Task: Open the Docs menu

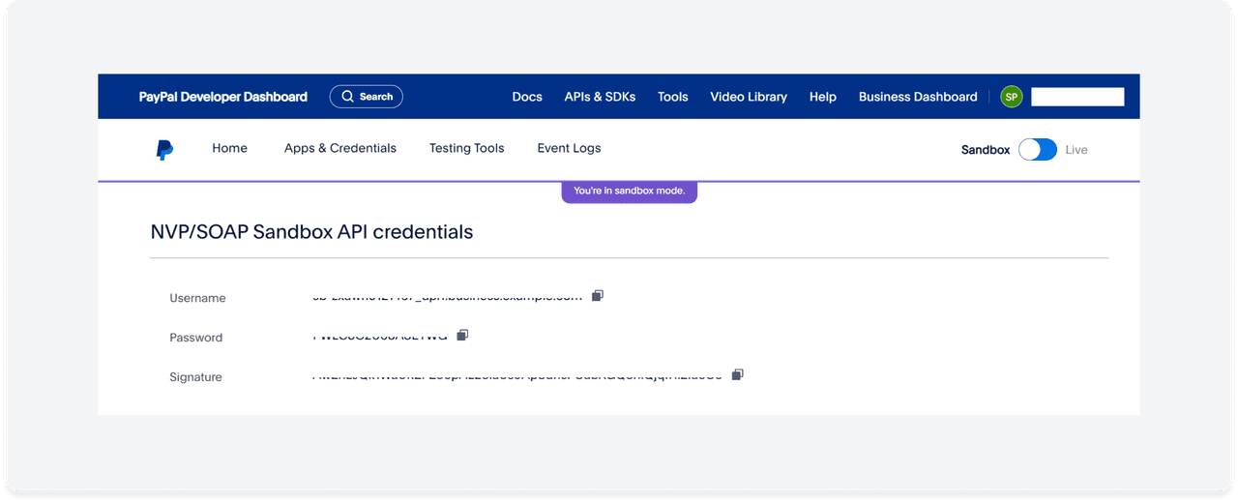Action: (527, 97)
